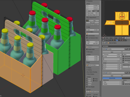Image resolution: width=130 pixels, height=97 pixels.
Task: Toggle Fill Rim checkbox in Solidify
Action: tap(123, 62)
